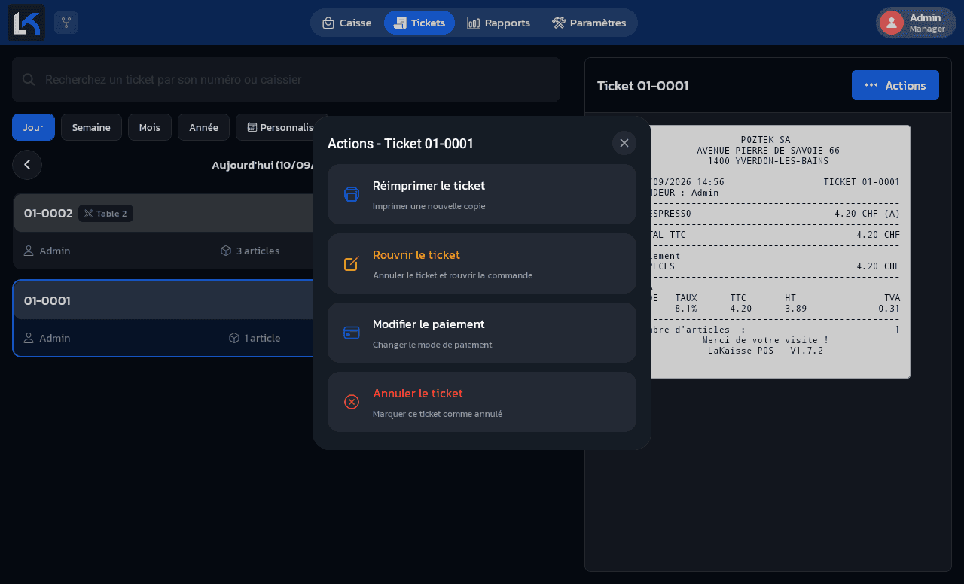Choose Réimprimer le ticket
964x584 pixels.
tap(482, 194)
